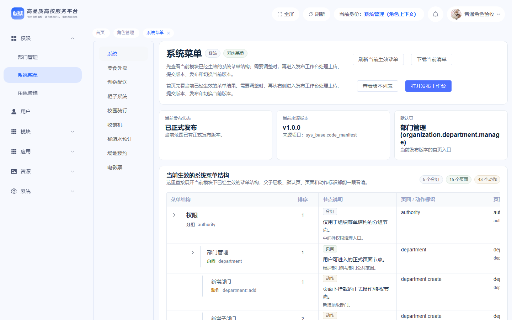Collapse the 权限 sidebar group
The width and height of the screenshot is (512, 320).
73,38
